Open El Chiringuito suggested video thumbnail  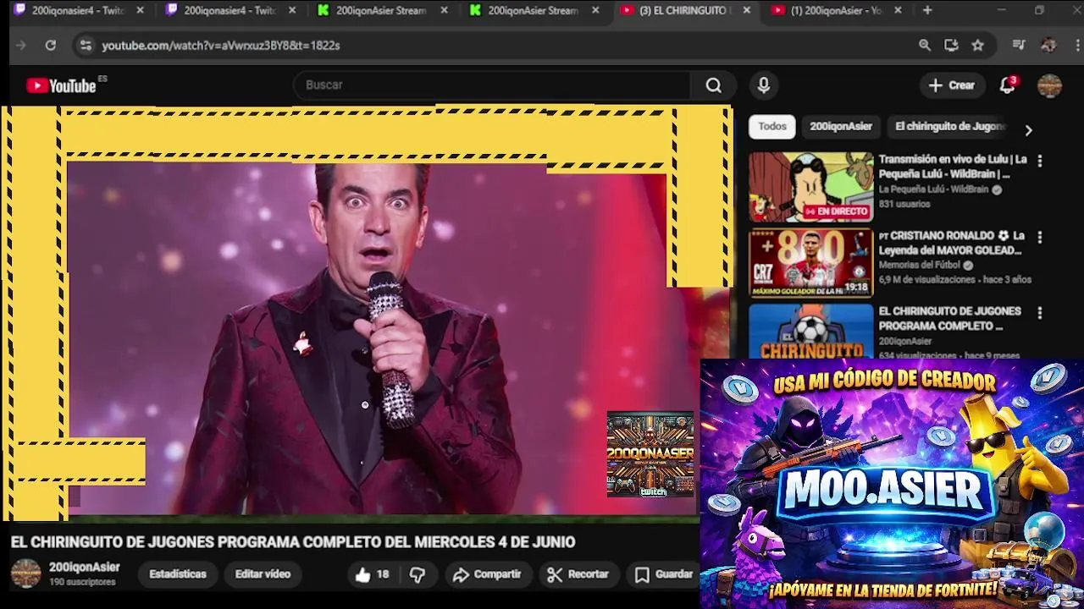point(810,331)
